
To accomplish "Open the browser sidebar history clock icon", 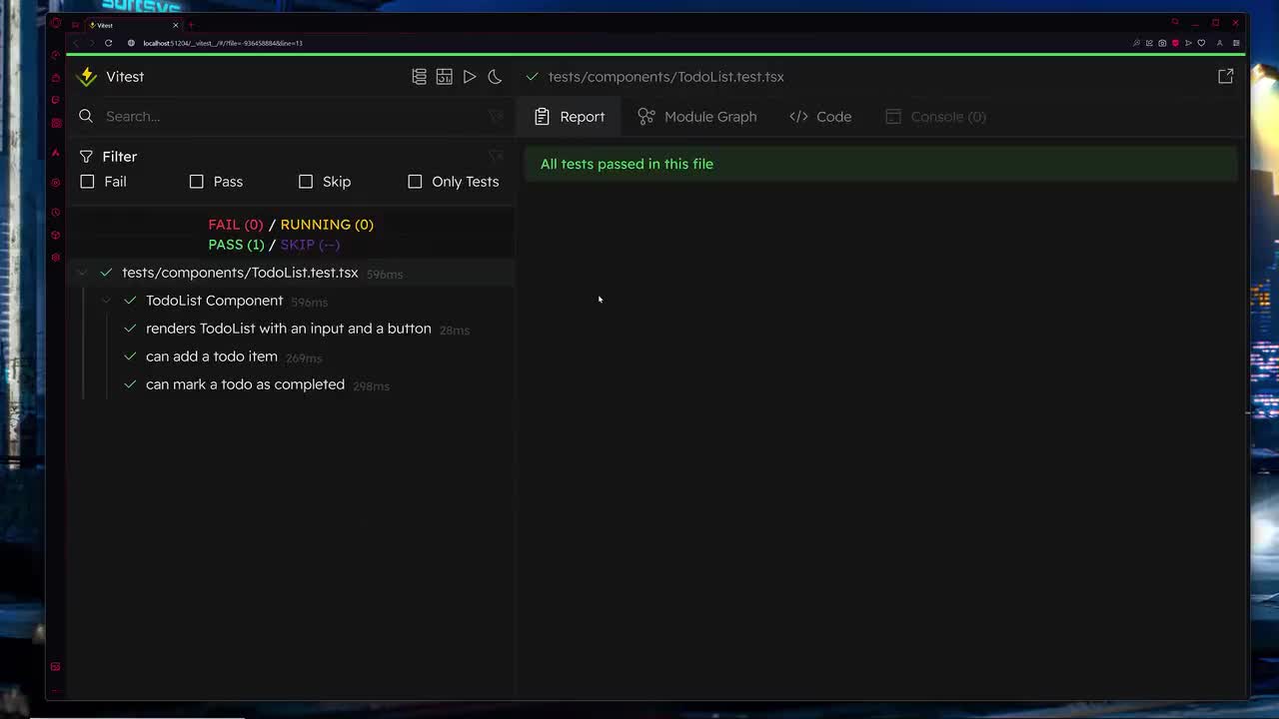I will tap(55, 212).
